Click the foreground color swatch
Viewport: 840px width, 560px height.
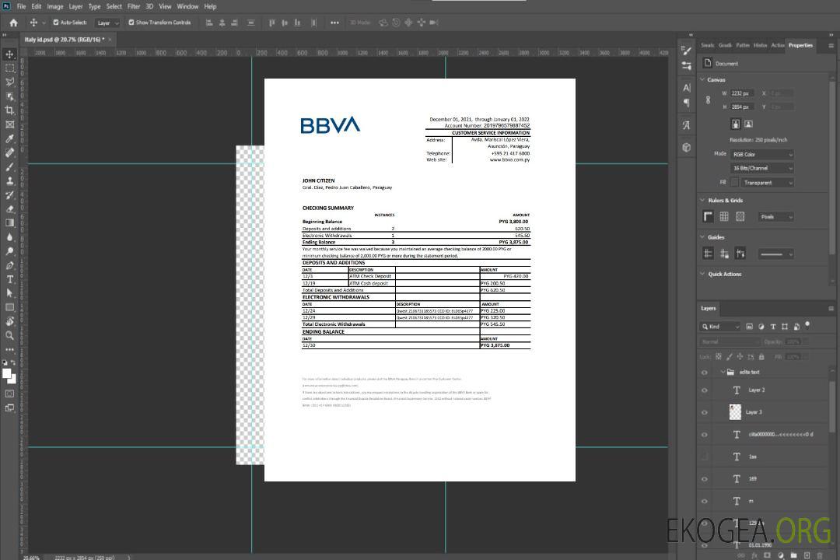tap(7, 373)
